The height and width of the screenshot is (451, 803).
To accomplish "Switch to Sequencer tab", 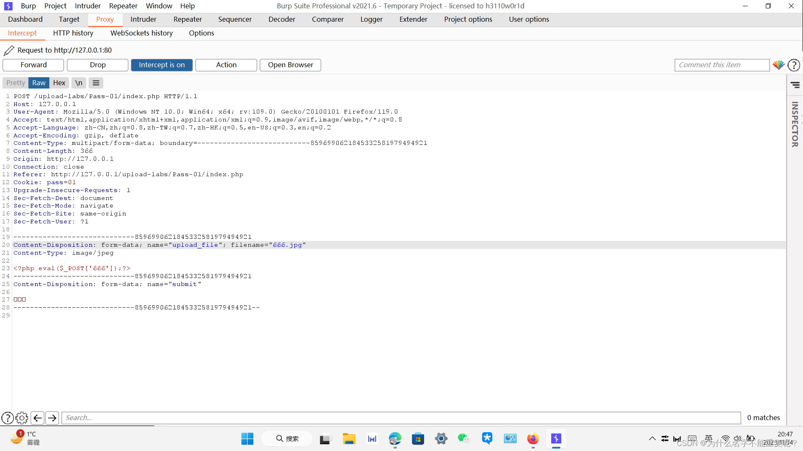I will [235, 19].
